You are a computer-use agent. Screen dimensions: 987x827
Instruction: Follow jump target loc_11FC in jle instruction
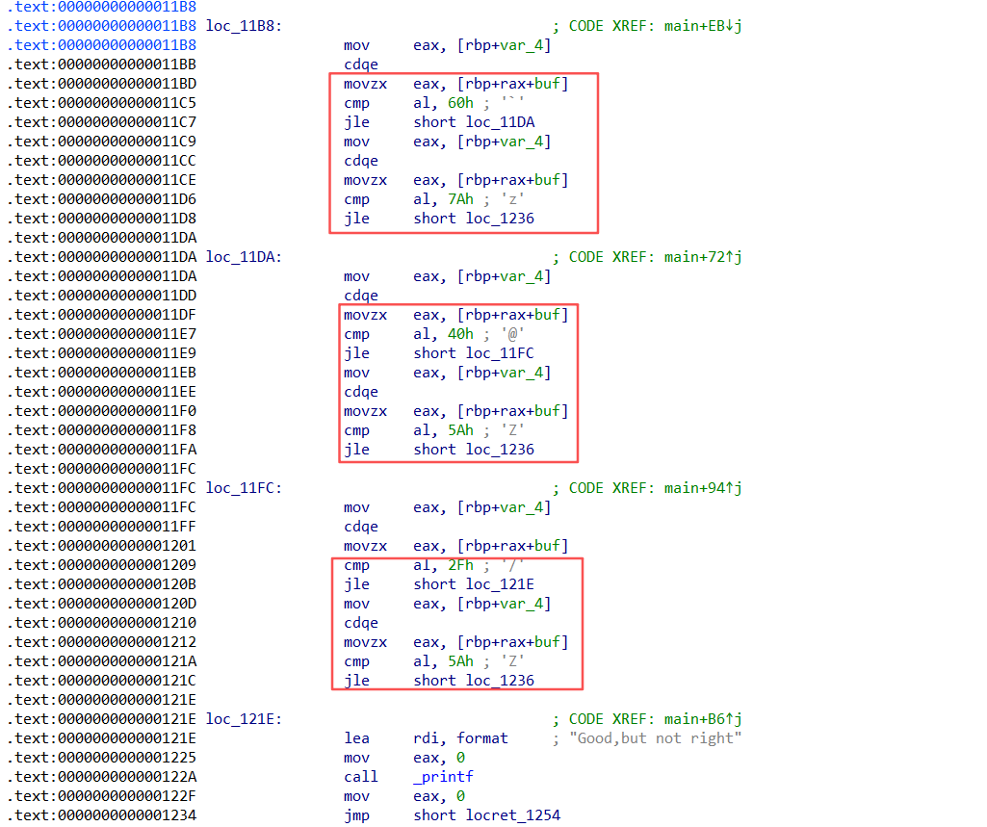tap(500, 353)
